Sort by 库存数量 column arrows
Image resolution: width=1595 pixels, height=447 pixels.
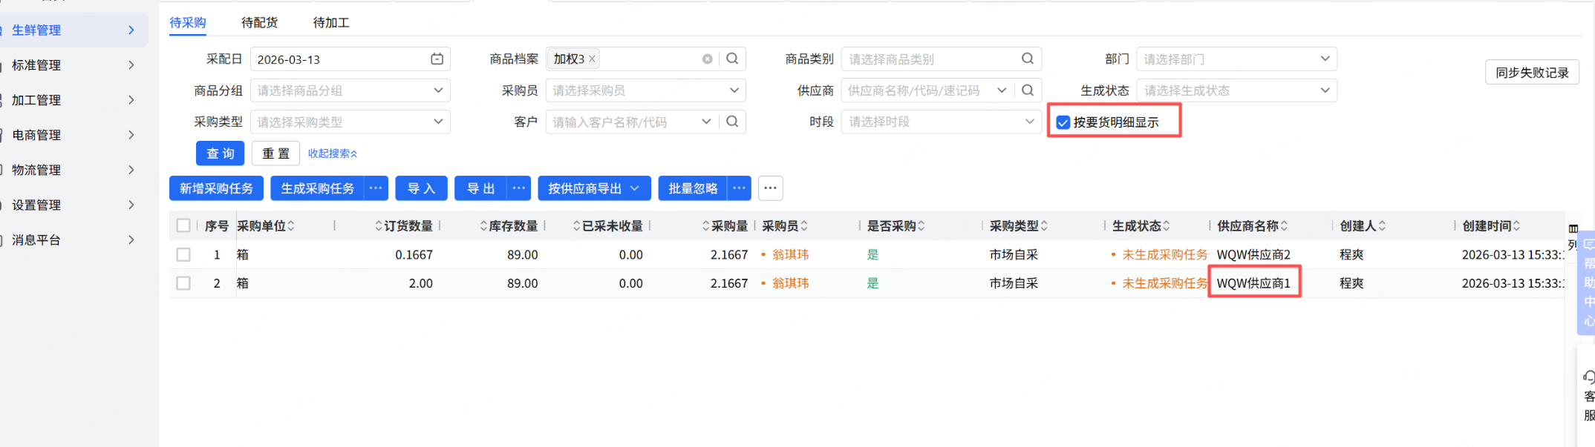point(483,226)
